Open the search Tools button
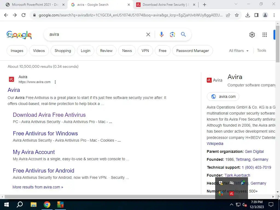 [261, 51]
